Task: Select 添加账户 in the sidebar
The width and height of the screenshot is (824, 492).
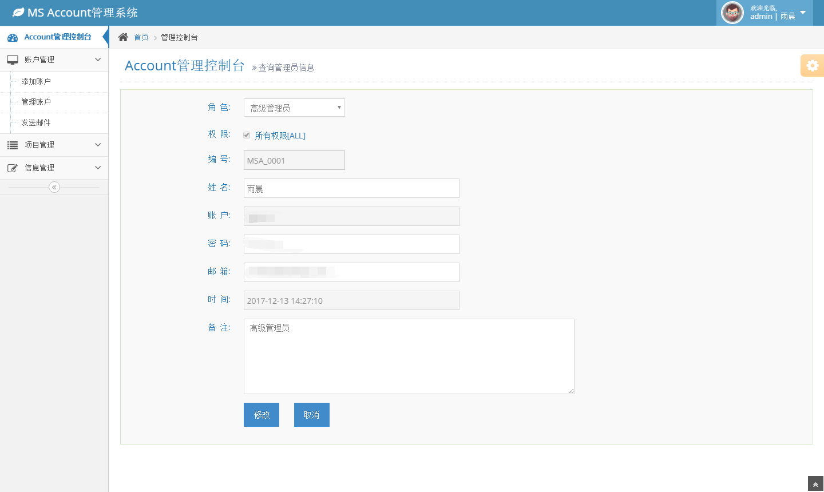Action: 36,81
